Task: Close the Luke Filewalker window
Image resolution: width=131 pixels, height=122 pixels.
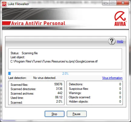Action: point(123,3)
